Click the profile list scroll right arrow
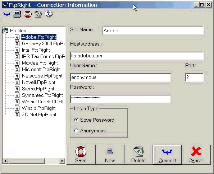 coord(62,161)
